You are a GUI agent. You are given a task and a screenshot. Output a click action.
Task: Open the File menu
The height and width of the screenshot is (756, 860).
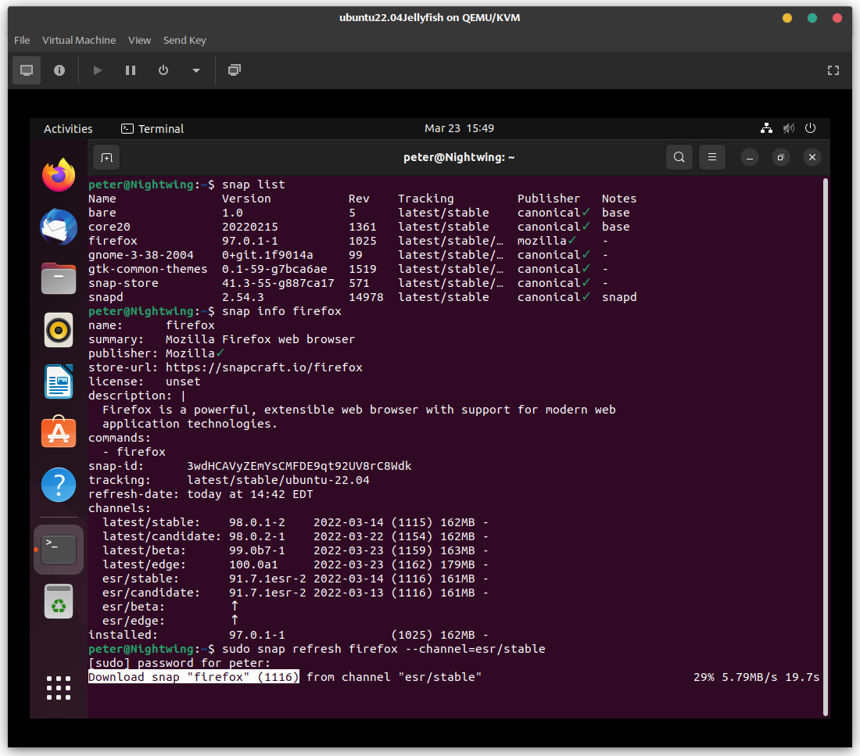click(22, 40)
